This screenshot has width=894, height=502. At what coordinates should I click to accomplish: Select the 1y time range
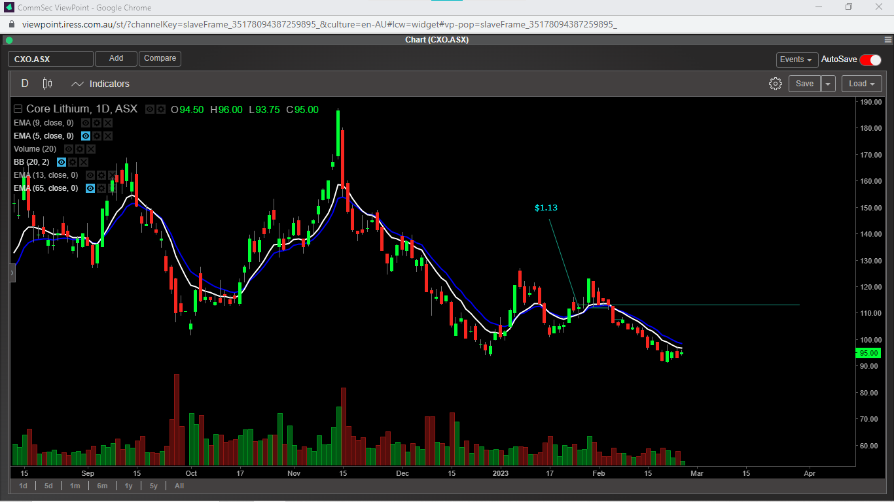tap(128, 486)
